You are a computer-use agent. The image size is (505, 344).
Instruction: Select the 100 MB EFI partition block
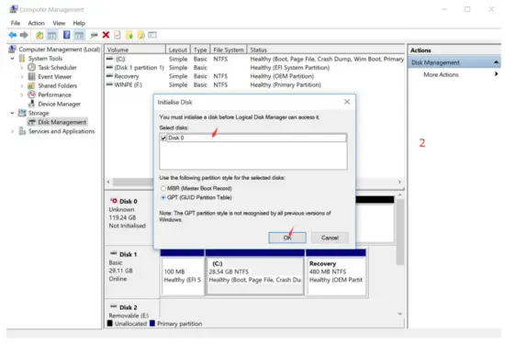coord(183,272)
